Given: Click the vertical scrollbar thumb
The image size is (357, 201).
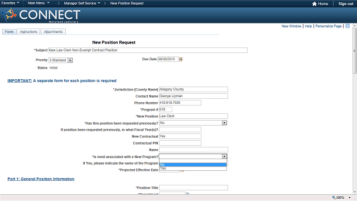Looking at the screenshot, I should [355, 51].
